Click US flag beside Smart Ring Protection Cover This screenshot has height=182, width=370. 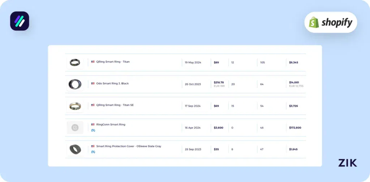click(x=93, y=146)
